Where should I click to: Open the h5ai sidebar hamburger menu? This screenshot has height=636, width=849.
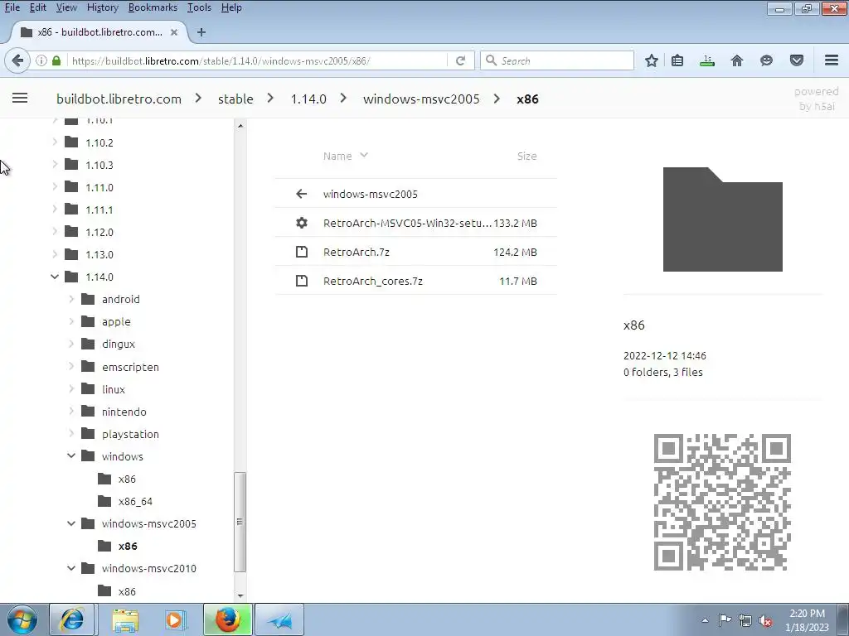pyautogui.click(x=20, y=98)
